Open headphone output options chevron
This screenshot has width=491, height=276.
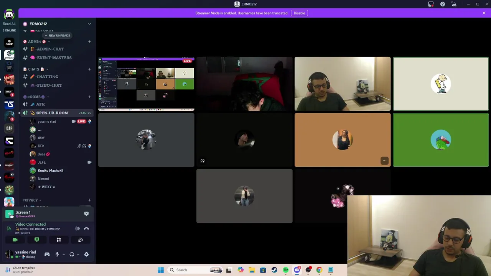point(78,254)
